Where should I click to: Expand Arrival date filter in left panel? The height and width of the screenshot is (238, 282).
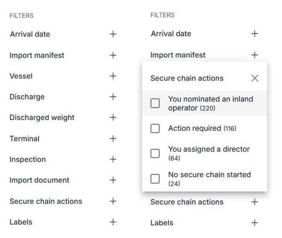tap(113, 34)
